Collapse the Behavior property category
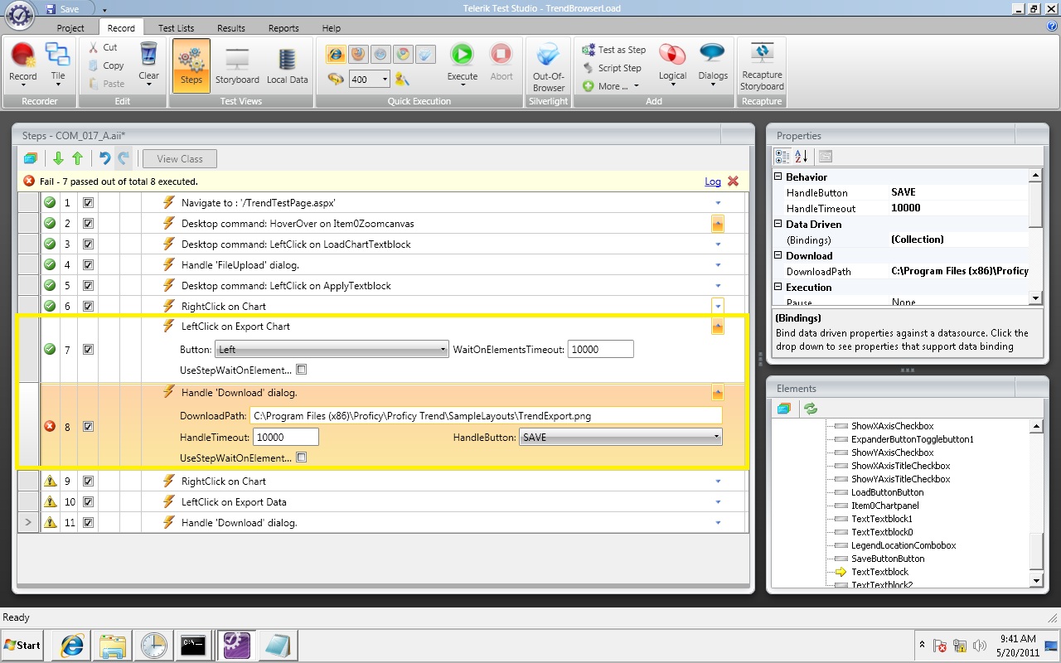 pos(778,177)
